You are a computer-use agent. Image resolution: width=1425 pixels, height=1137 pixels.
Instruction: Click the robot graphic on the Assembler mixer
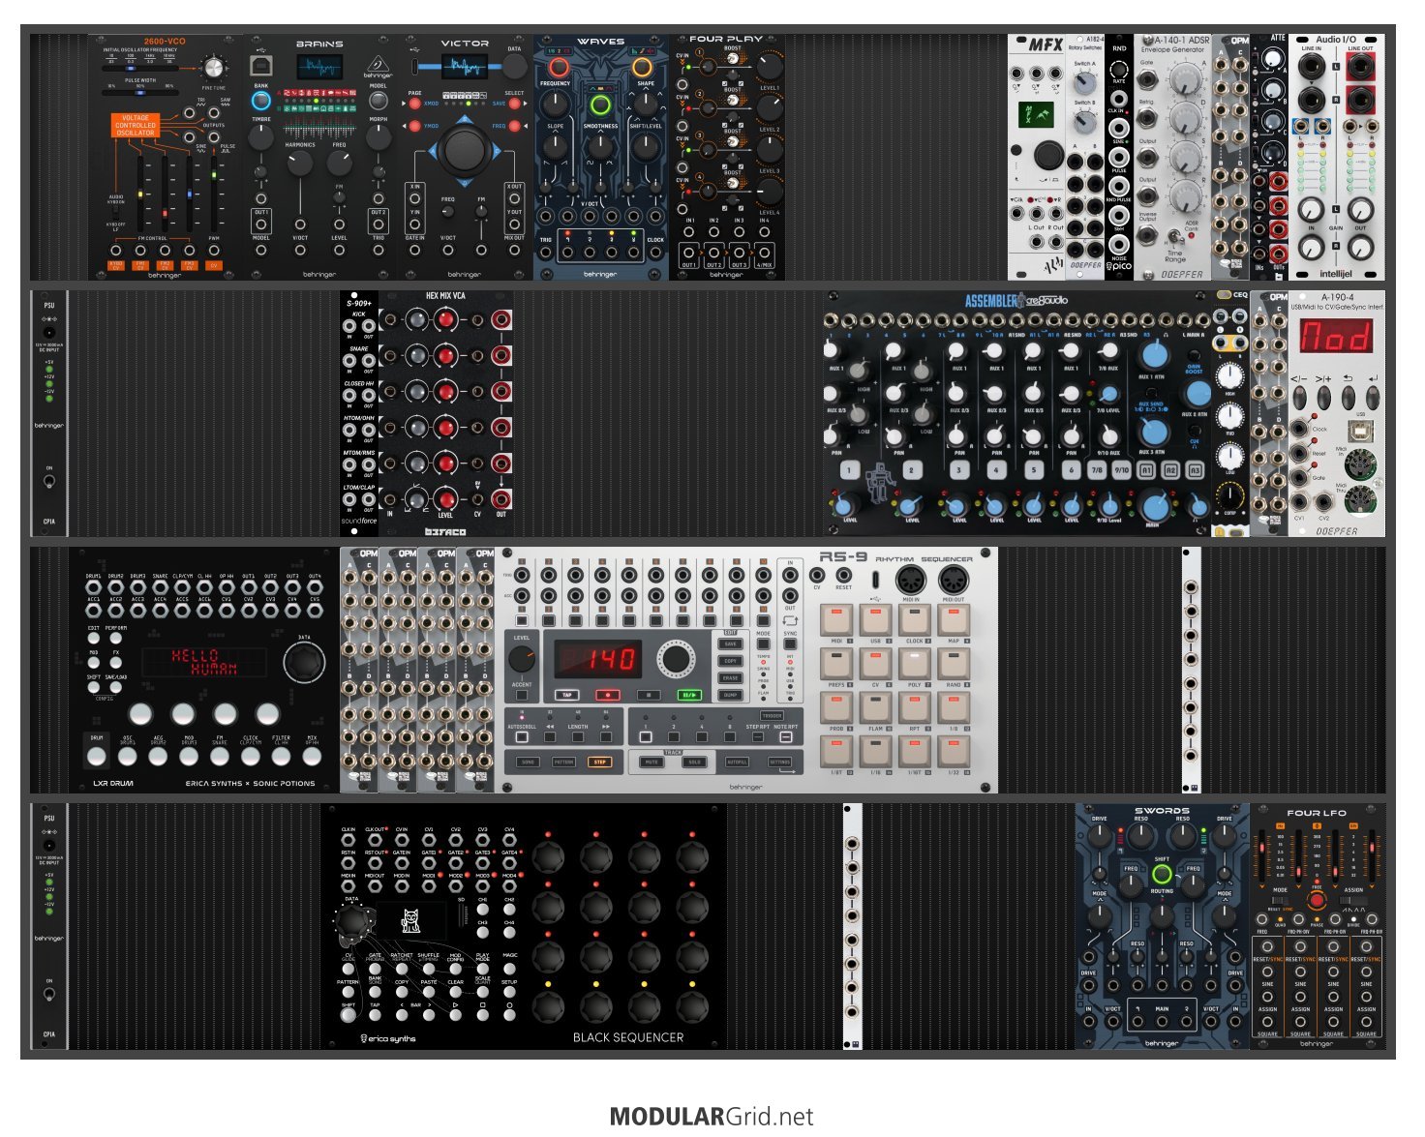coord(880,481)
